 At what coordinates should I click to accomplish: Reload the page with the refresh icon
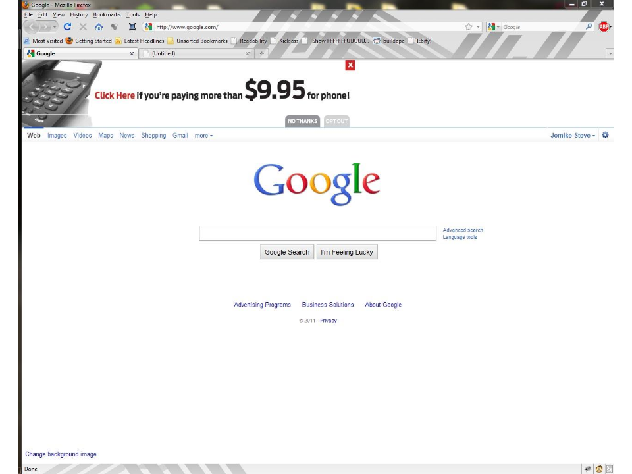click(67, 27)
